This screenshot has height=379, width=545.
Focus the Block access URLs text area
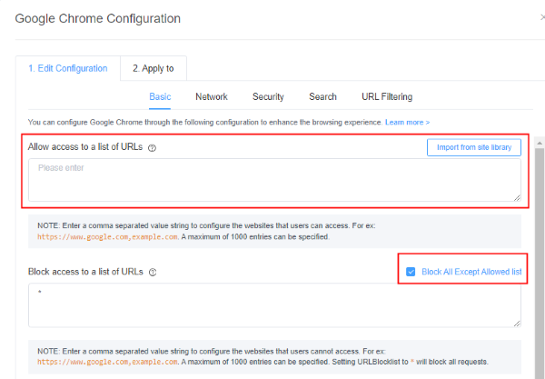coord(274,305)
